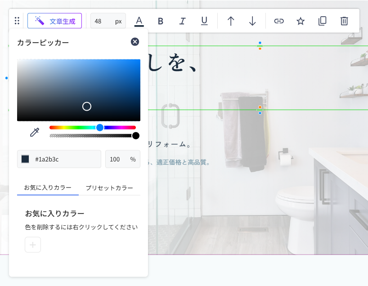Switch to プリセットカラー tab
Viewport: 368px width, 286px height.
(109, 188)
